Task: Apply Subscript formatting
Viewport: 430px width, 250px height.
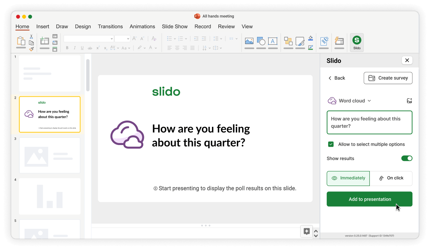Action: pos(105,48)
